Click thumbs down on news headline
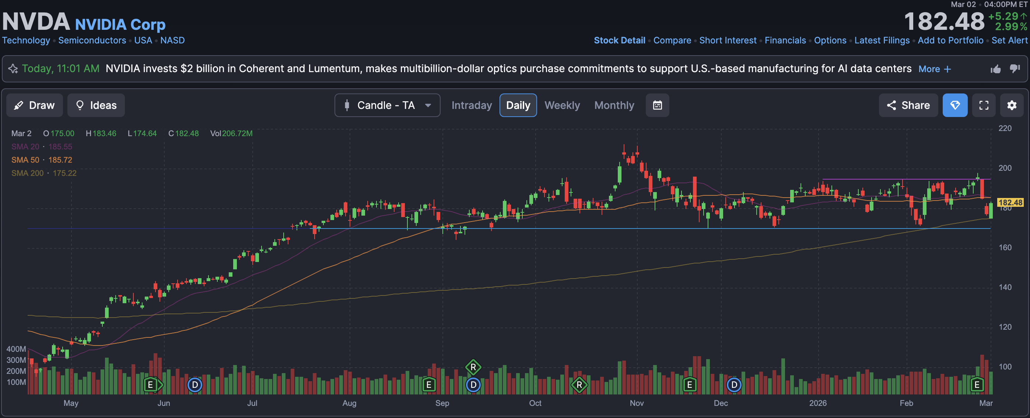Screen dimensions: 1030x418 (1015, 69)
